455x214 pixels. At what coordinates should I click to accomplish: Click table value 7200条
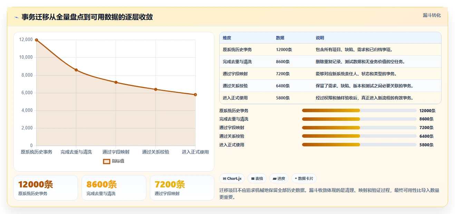[283, 74]
